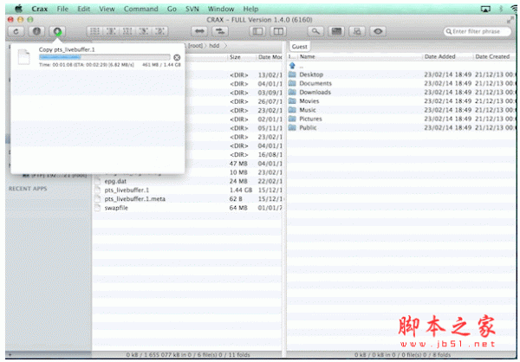Click the RECENT APPS sidebar header

click(28, 189)
